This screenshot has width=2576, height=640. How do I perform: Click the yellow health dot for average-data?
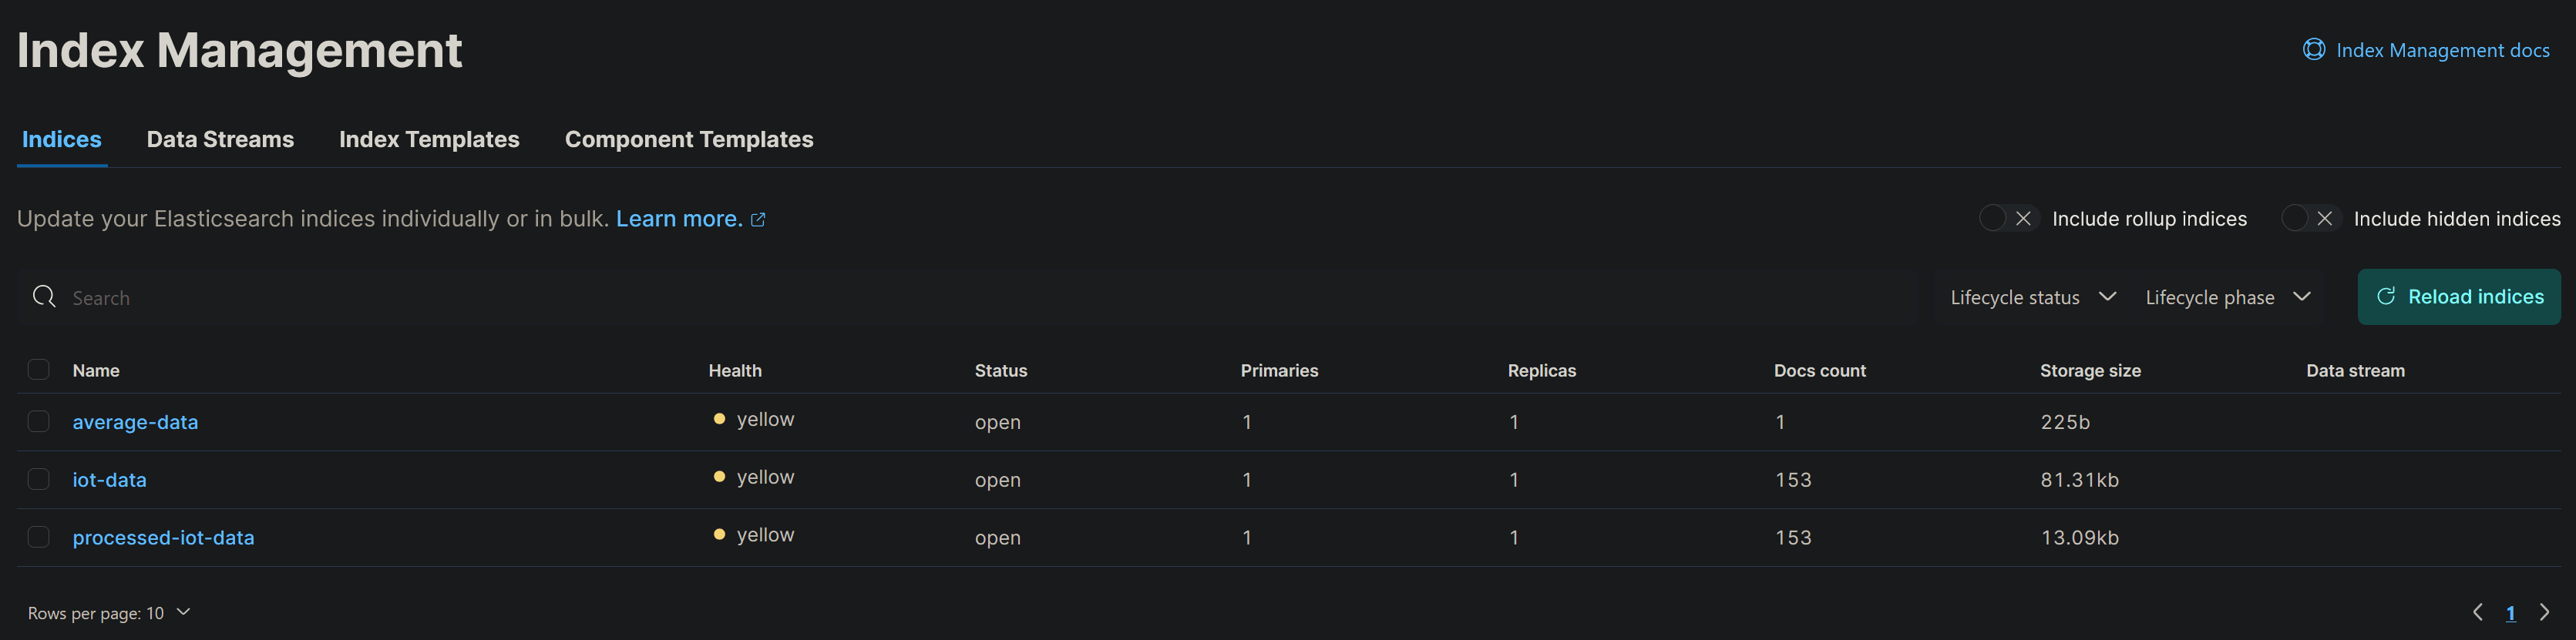click(x=719, y=419)
